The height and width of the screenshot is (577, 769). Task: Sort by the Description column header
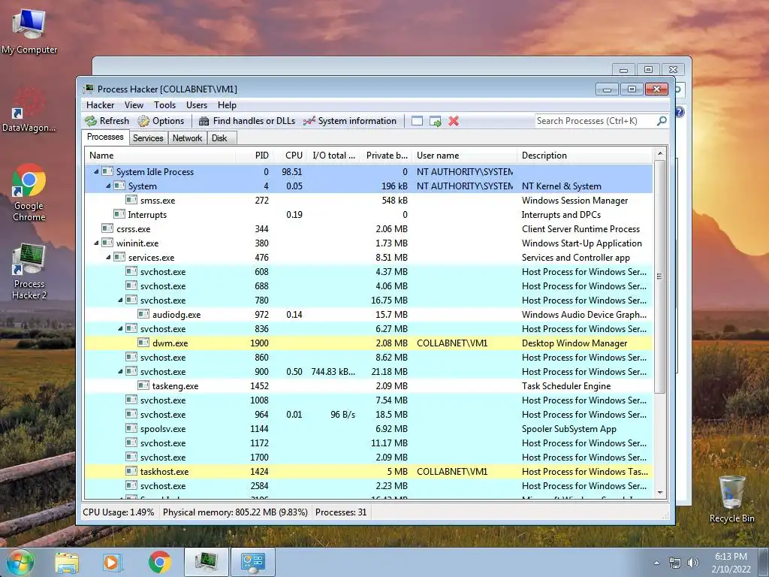(585, 156)
